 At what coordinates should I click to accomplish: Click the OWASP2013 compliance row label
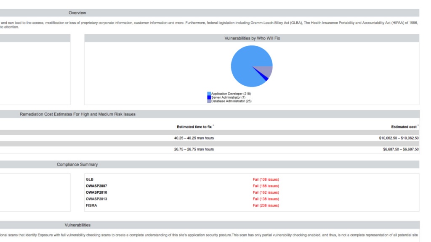point(96,199)
